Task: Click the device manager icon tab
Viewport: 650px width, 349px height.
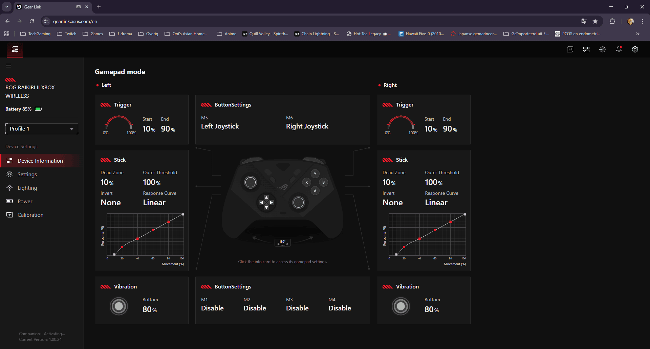Action: pos(15,49)
